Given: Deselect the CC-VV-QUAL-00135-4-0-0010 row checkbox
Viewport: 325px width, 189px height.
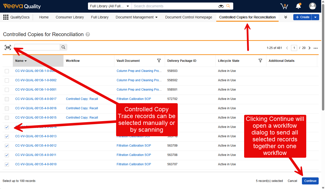Looking at the screenshot, I should [x=7, y=165].
